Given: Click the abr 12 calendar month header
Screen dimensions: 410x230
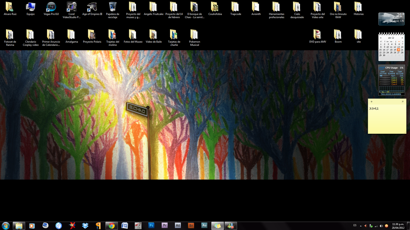Looking at the screenshot, I should (x=391, y=38).
